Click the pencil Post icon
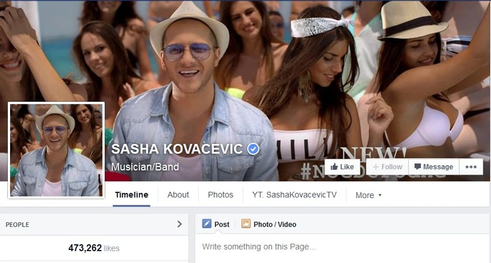The width and height of the screenshot is (491, 263). (207, 223)
